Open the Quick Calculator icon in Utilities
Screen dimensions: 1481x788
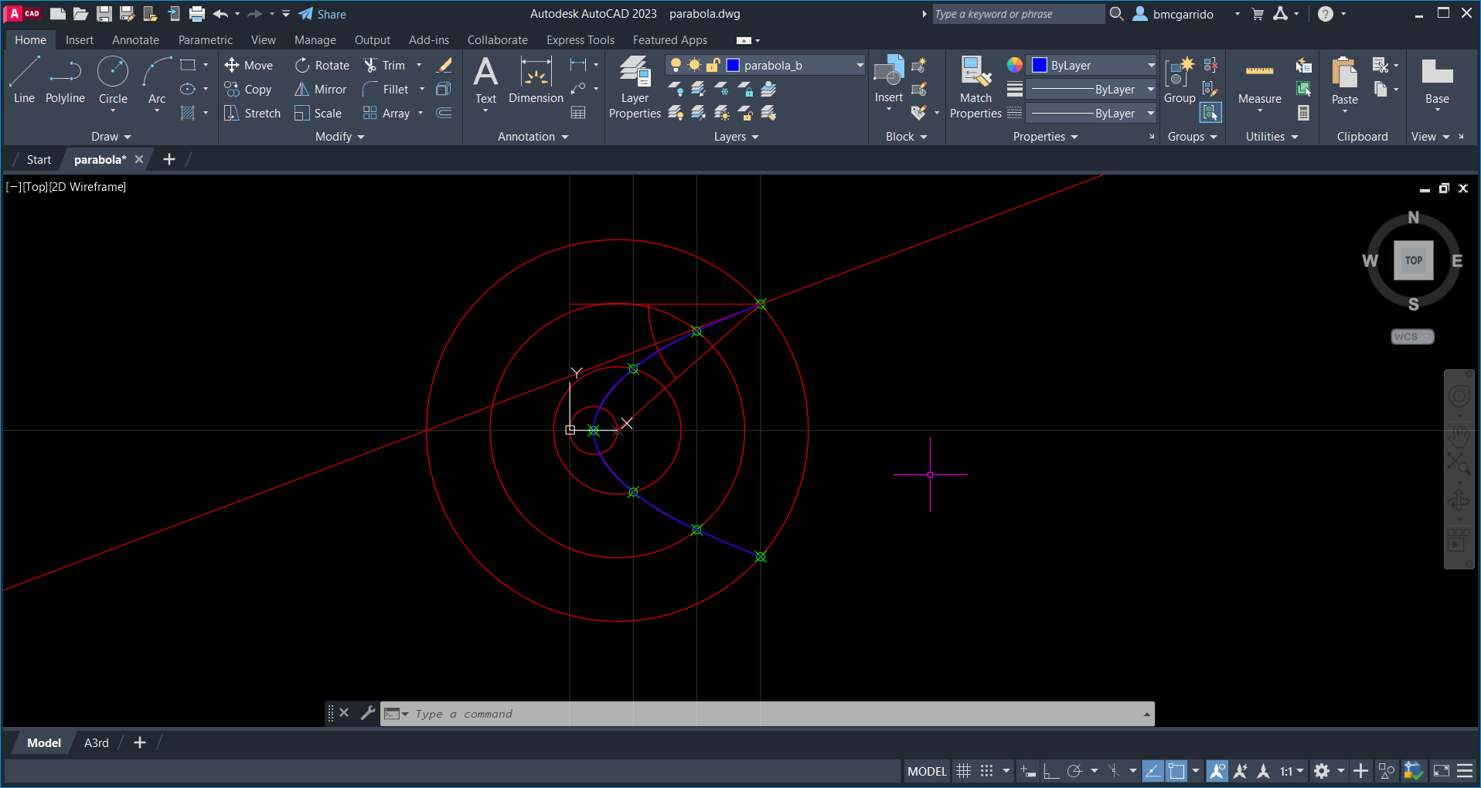click(1303, 113)
